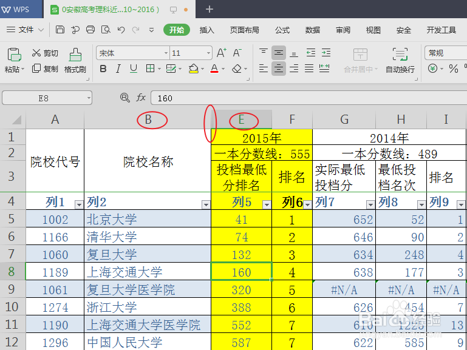Viewport: 467px width, 350px height.
Task: Toggle bold formatting
Action: tap(103, 69)
